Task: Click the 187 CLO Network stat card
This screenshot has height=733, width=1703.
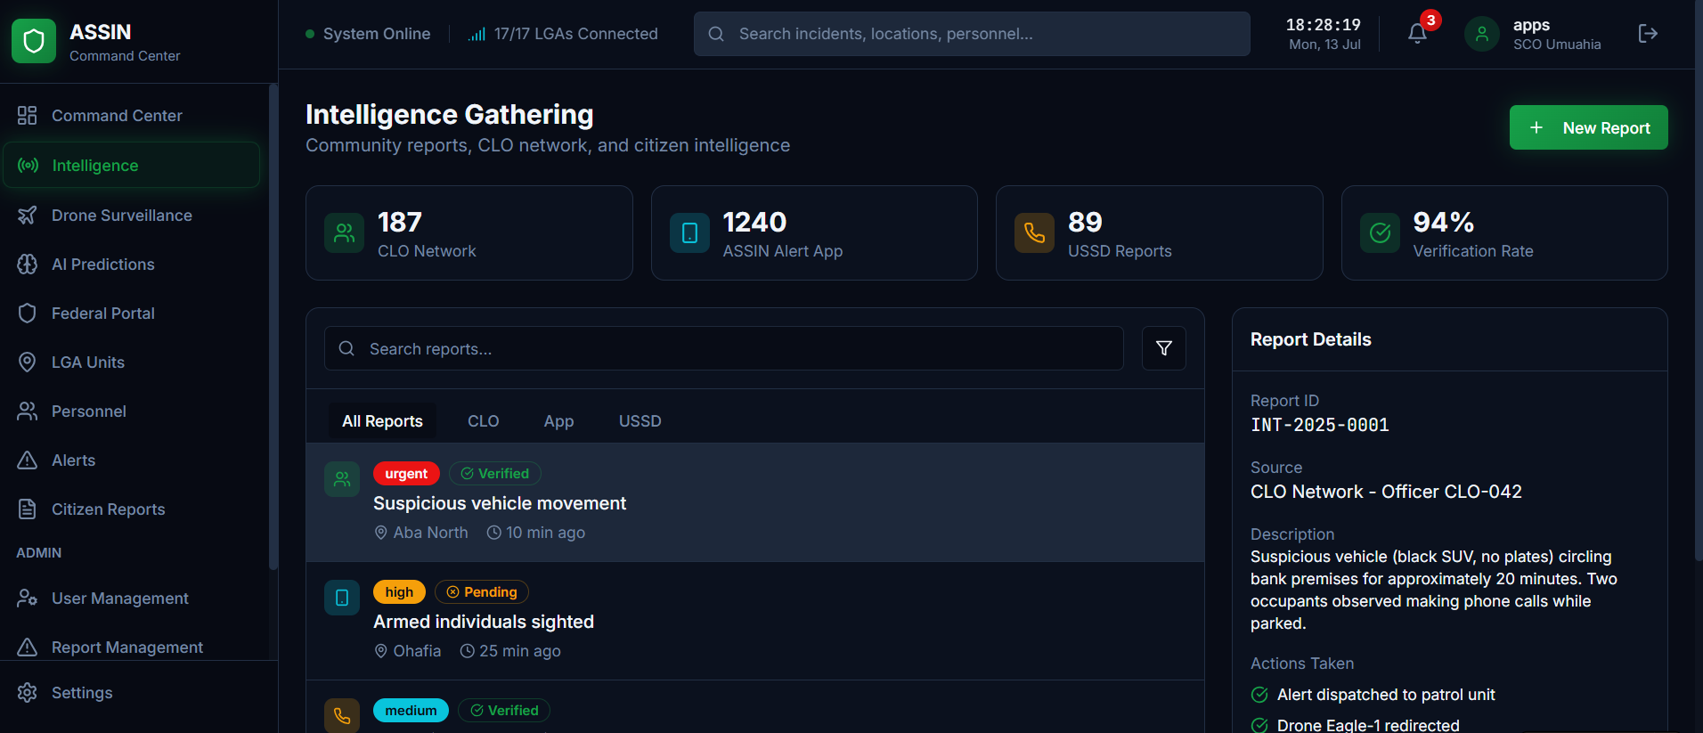Action: pyautogui.click(x=469, y=233)
